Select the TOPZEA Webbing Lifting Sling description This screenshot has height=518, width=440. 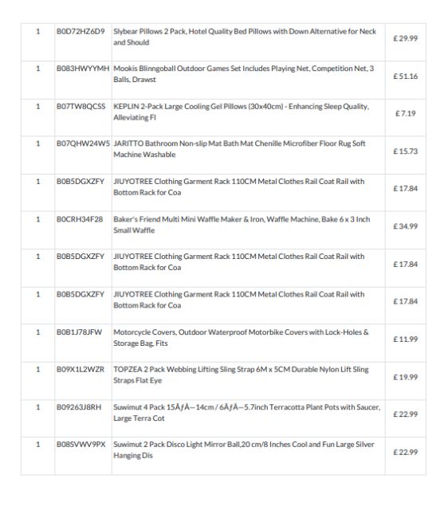[241, 375]
